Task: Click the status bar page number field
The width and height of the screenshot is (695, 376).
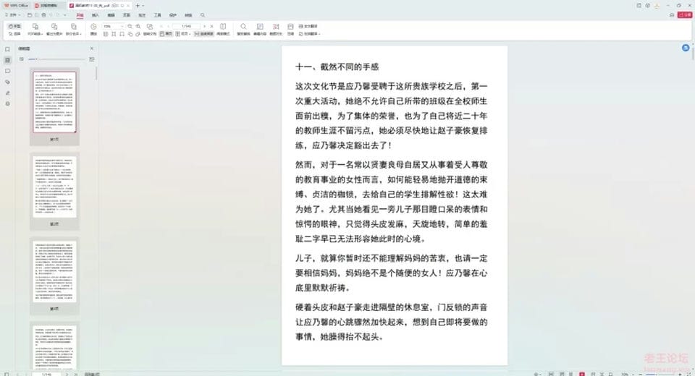Action: coord(46,374)
